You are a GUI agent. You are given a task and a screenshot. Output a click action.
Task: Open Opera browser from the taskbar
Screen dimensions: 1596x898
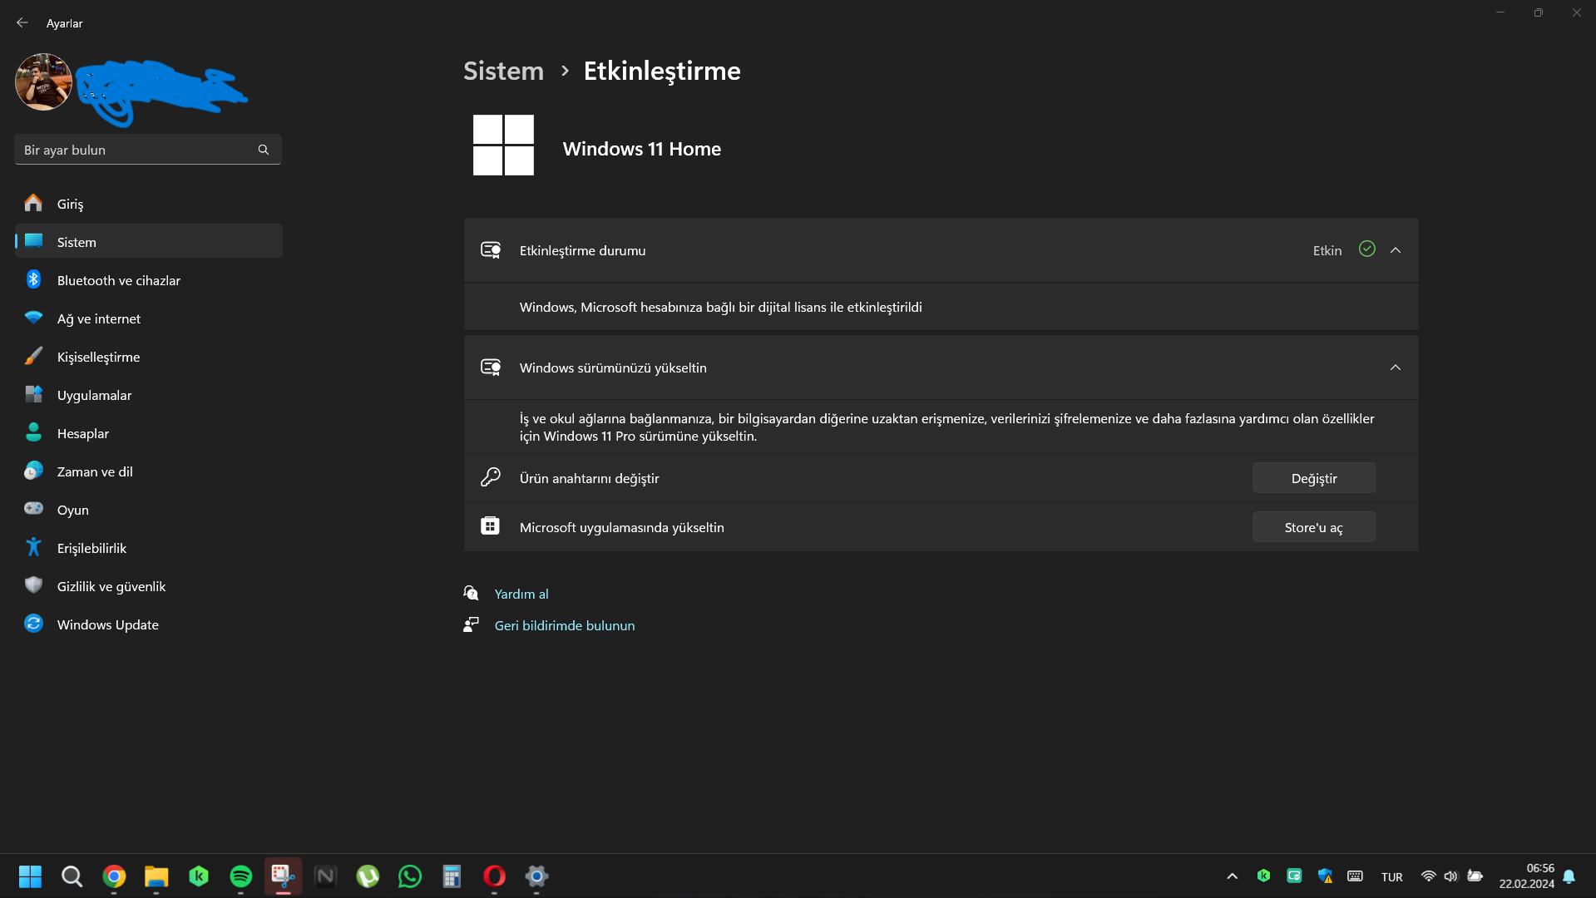tap(494, 876)
